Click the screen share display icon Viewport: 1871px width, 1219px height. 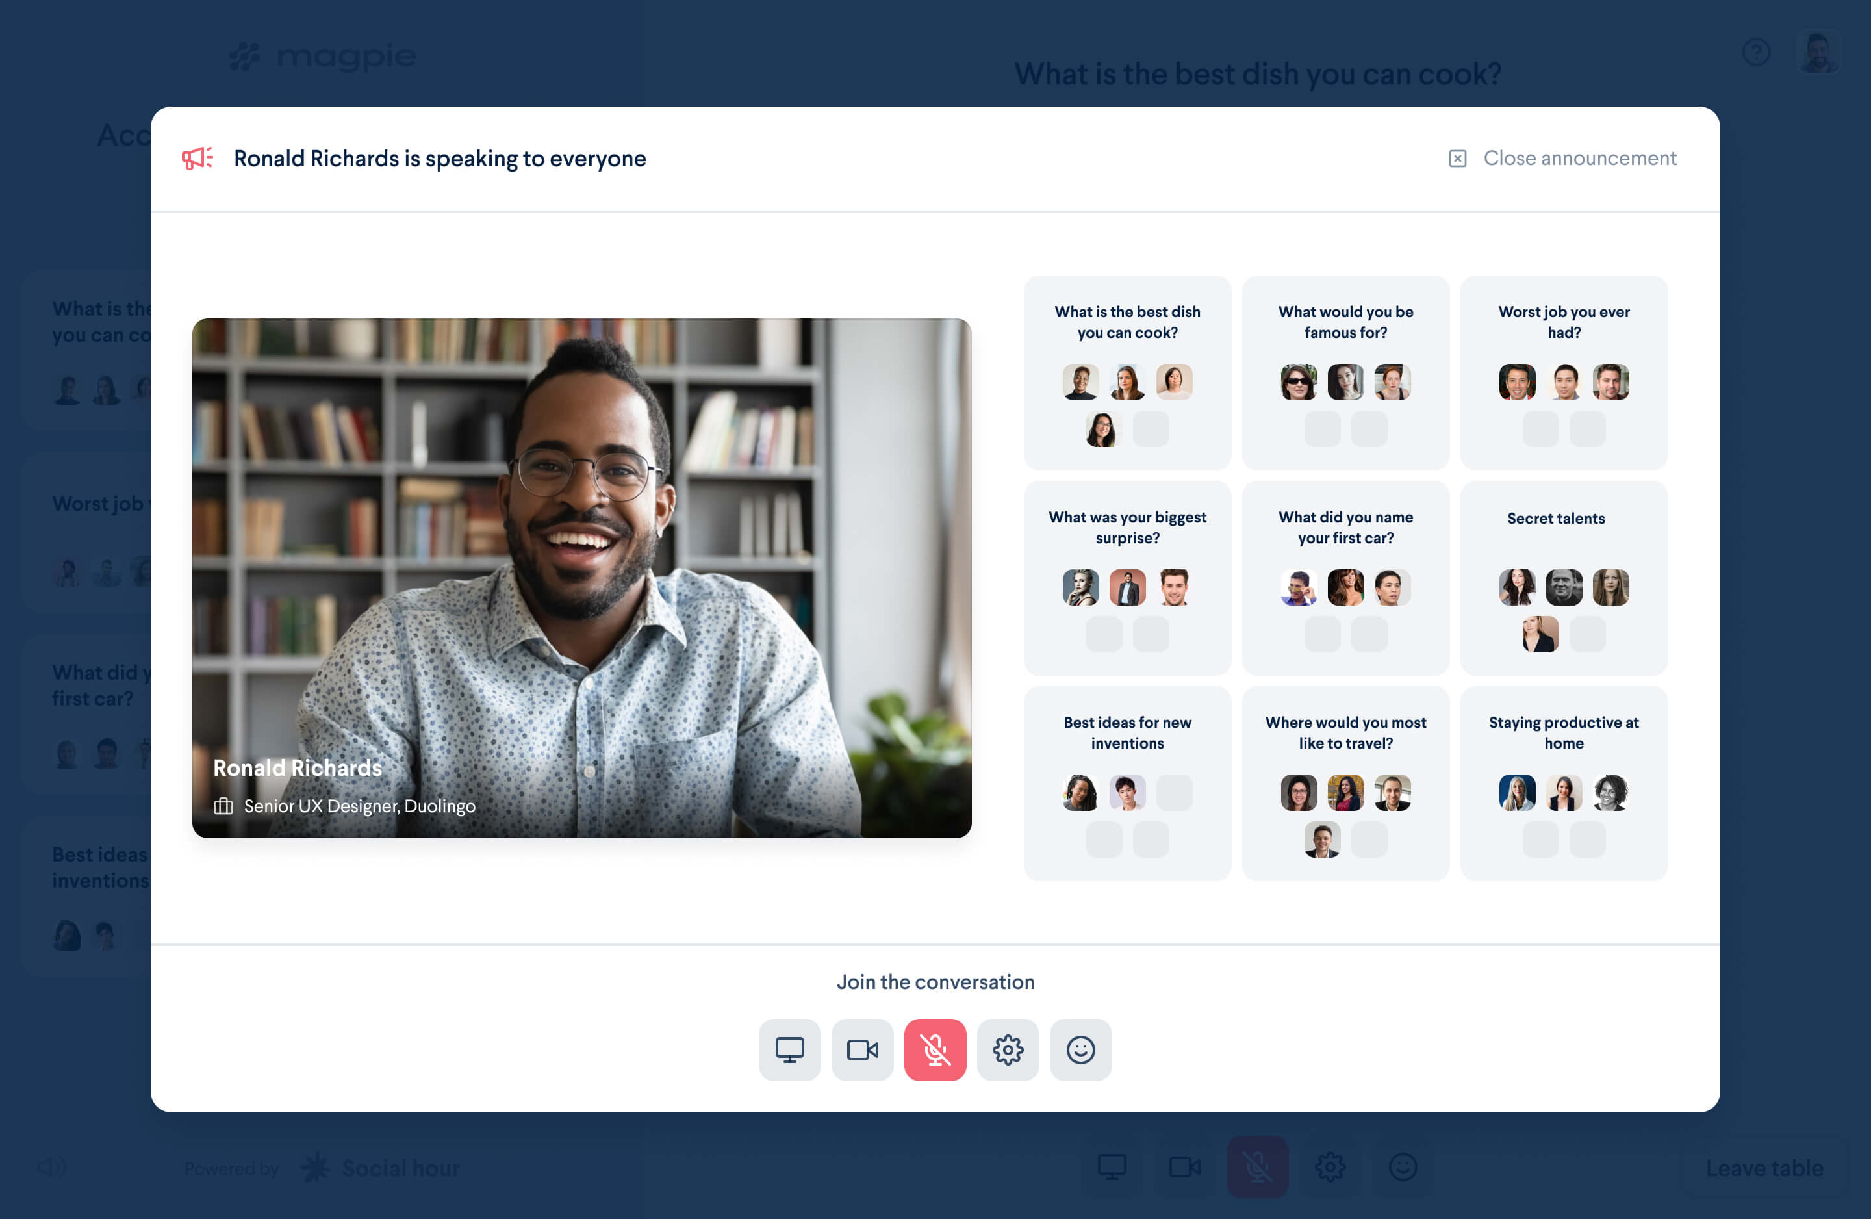[791, 1050]
